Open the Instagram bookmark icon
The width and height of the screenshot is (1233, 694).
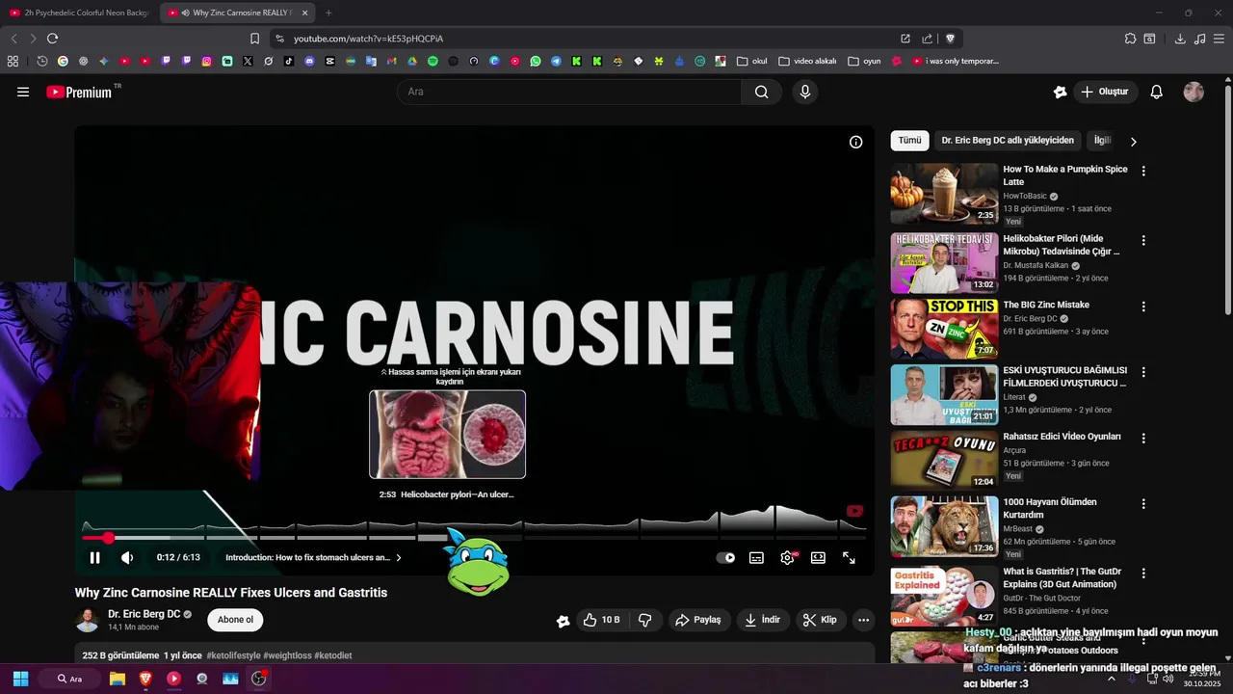coord(206,61)
